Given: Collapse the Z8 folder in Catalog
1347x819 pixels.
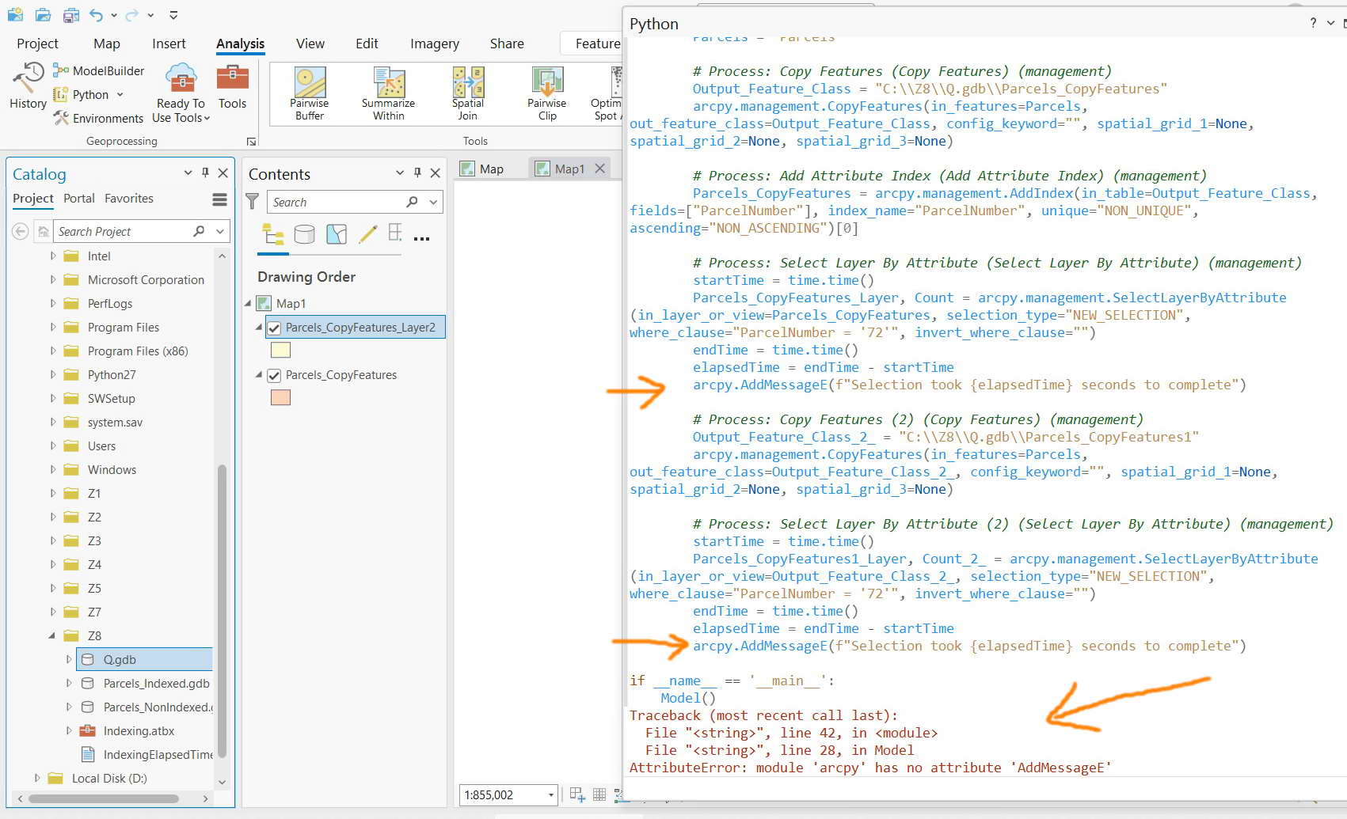Looking at the screenshot, I should pos(52,635).
